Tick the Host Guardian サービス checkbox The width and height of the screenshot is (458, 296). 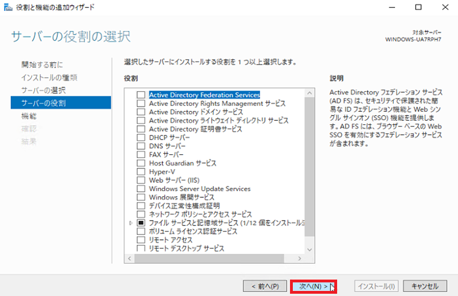(x=141, y=163)
